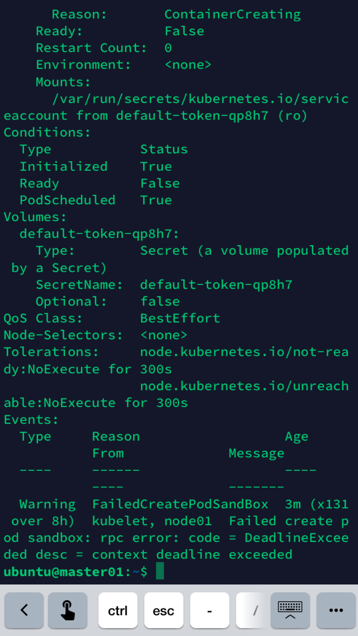Tap the BestEffort QoS class value
Screen dimensions: 358x636
tap(180, 318)
